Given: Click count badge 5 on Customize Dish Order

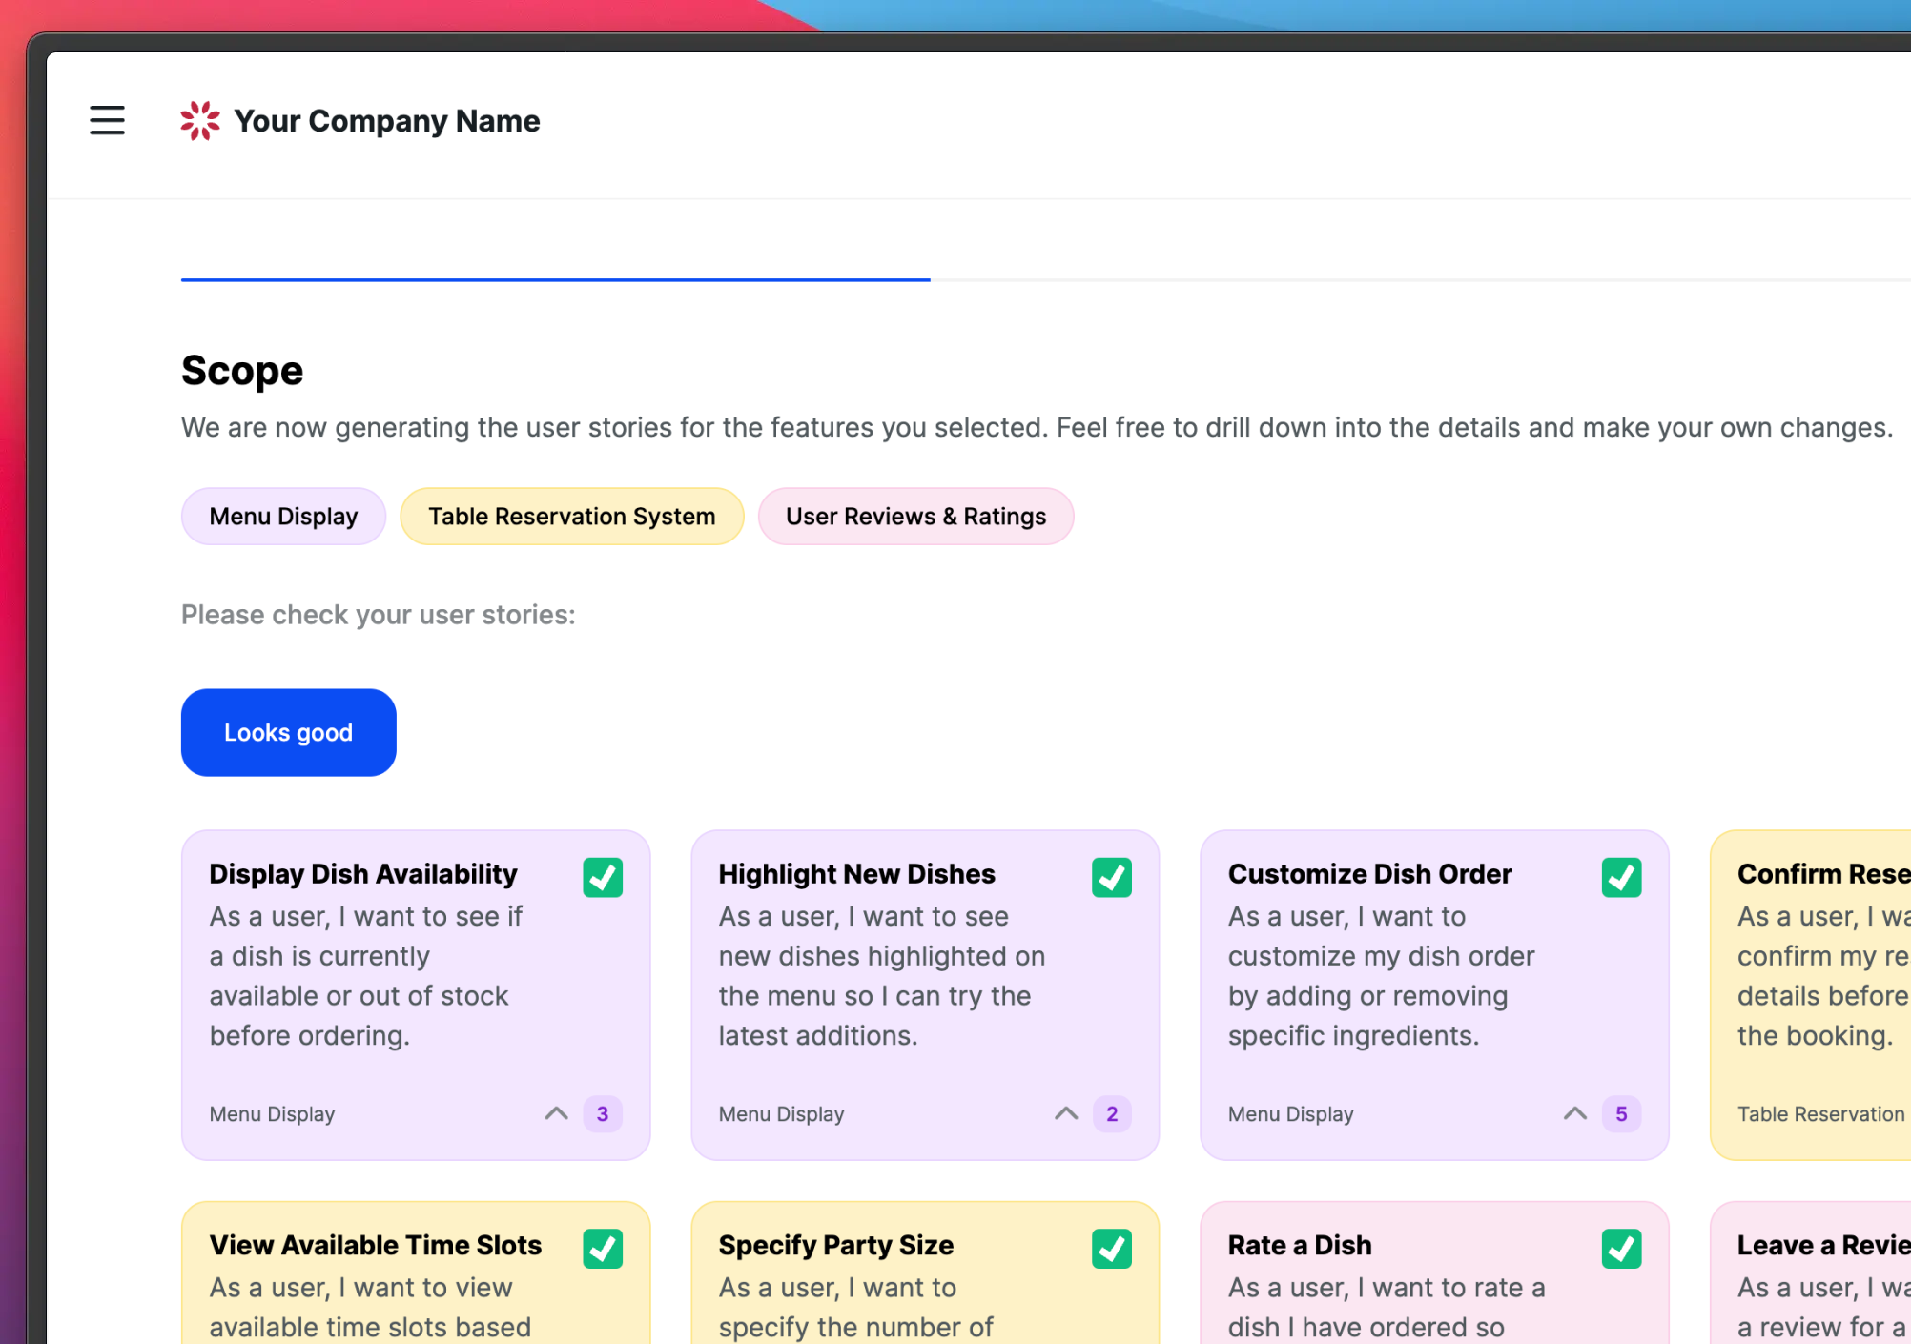Looking at the screenshot, I should [1621, 1113].
